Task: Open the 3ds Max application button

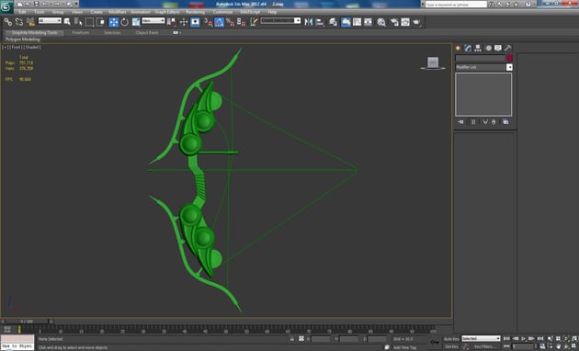Action: [6, 6]
